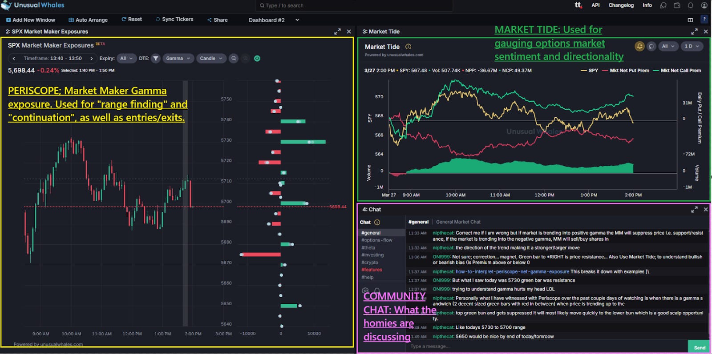Click the dimmed zoom icon beside magnifier
Screen dimensions: 712x354
pos(245,58)
